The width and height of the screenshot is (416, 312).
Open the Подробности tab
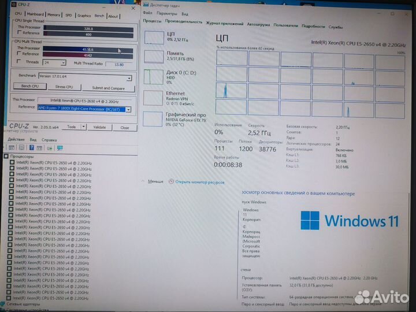click(313, 26)
